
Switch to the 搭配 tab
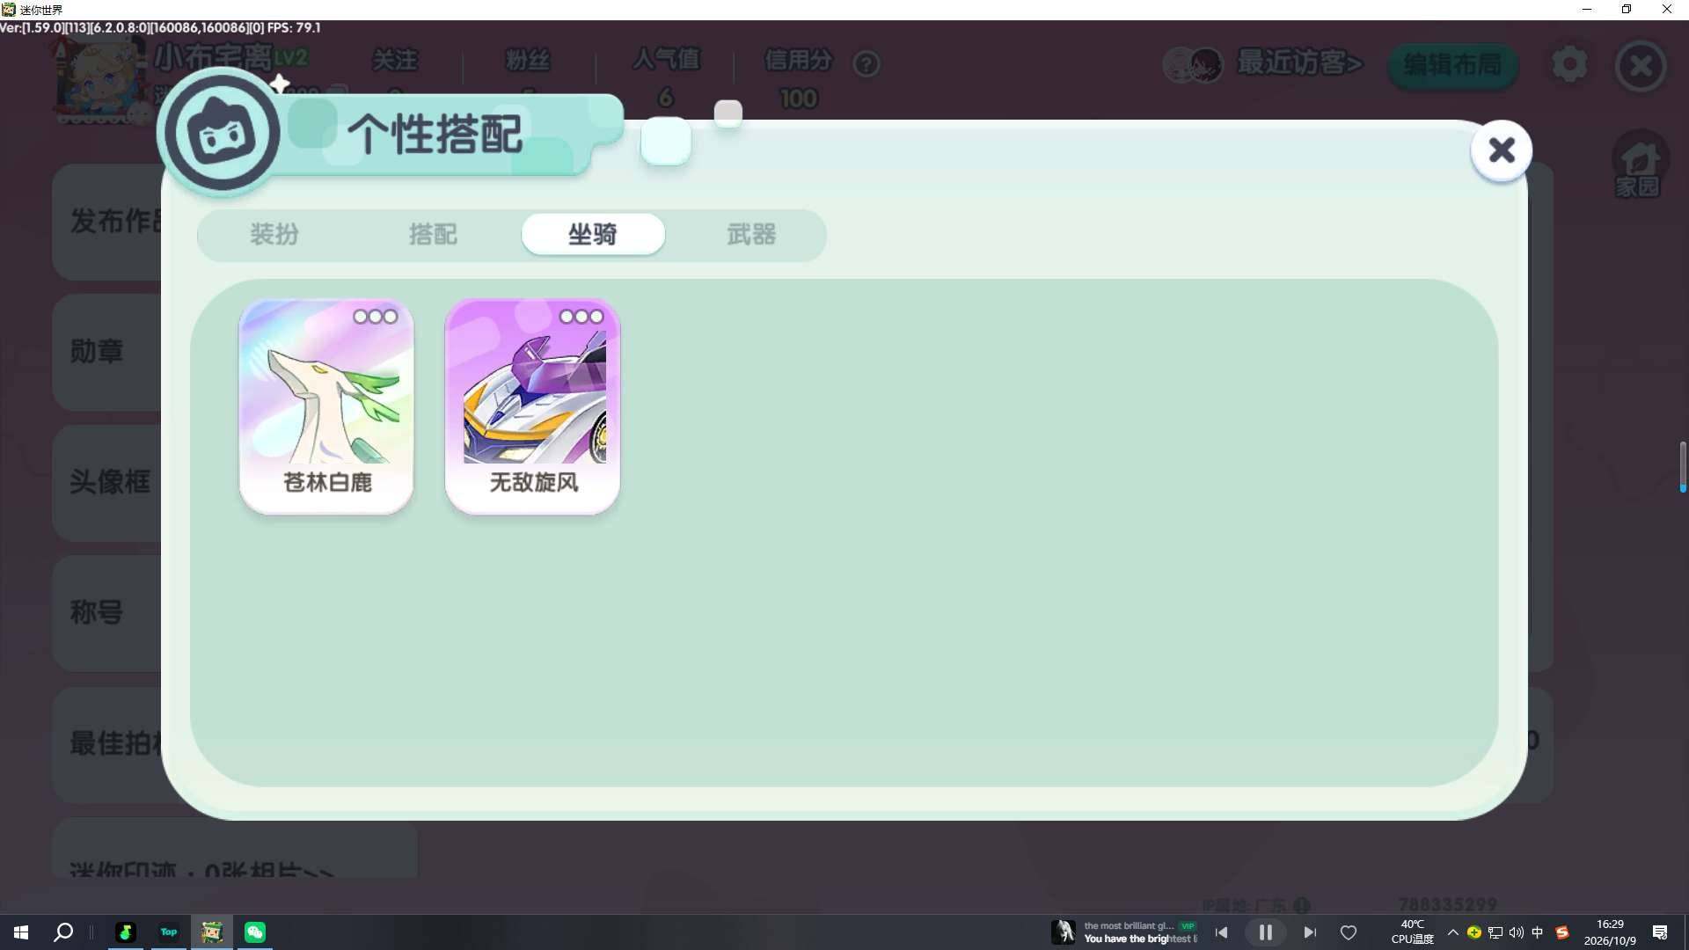tap(433, 235)
